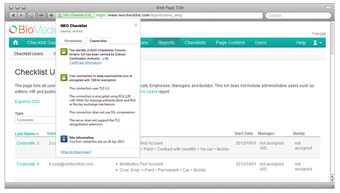Click 6.corp@okchecklist.com email cell
The image size is (340, 193).
click(71, 164)
